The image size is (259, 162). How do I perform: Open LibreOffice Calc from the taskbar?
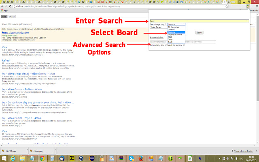pyautogui.click(x=190, y=158)
